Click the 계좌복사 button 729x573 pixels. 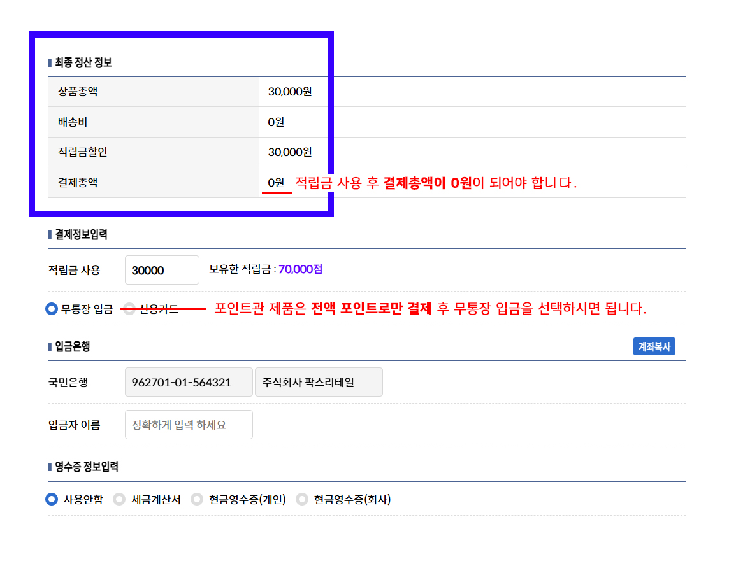pyautogui.click(x=654, y=347)
